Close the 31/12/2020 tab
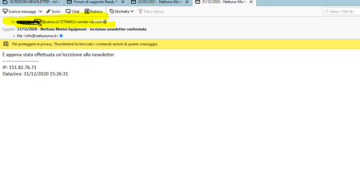 pos(251,2)
